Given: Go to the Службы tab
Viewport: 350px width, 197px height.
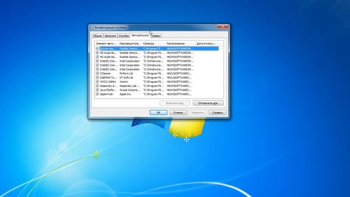Looking at the screenshot, I should pos(124,36).
